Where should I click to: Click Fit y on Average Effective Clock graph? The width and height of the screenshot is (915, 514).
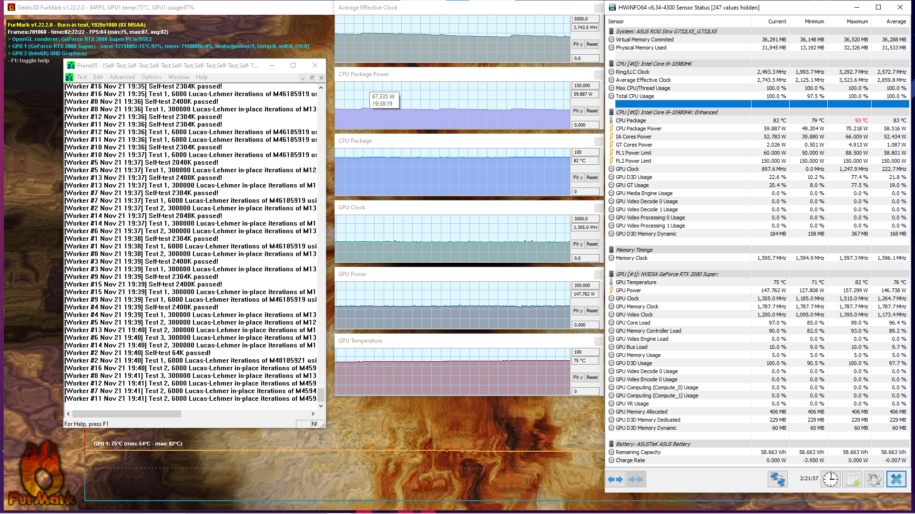point(578,44)
